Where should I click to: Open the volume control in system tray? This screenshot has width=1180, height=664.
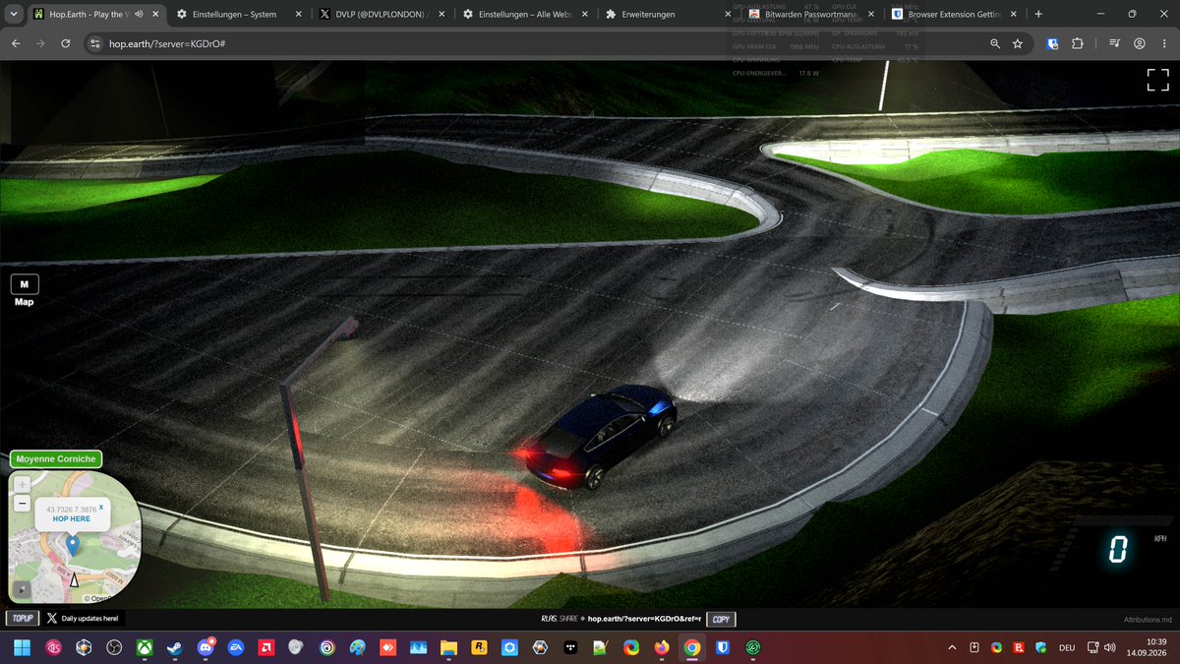(x=1110, y=648)
